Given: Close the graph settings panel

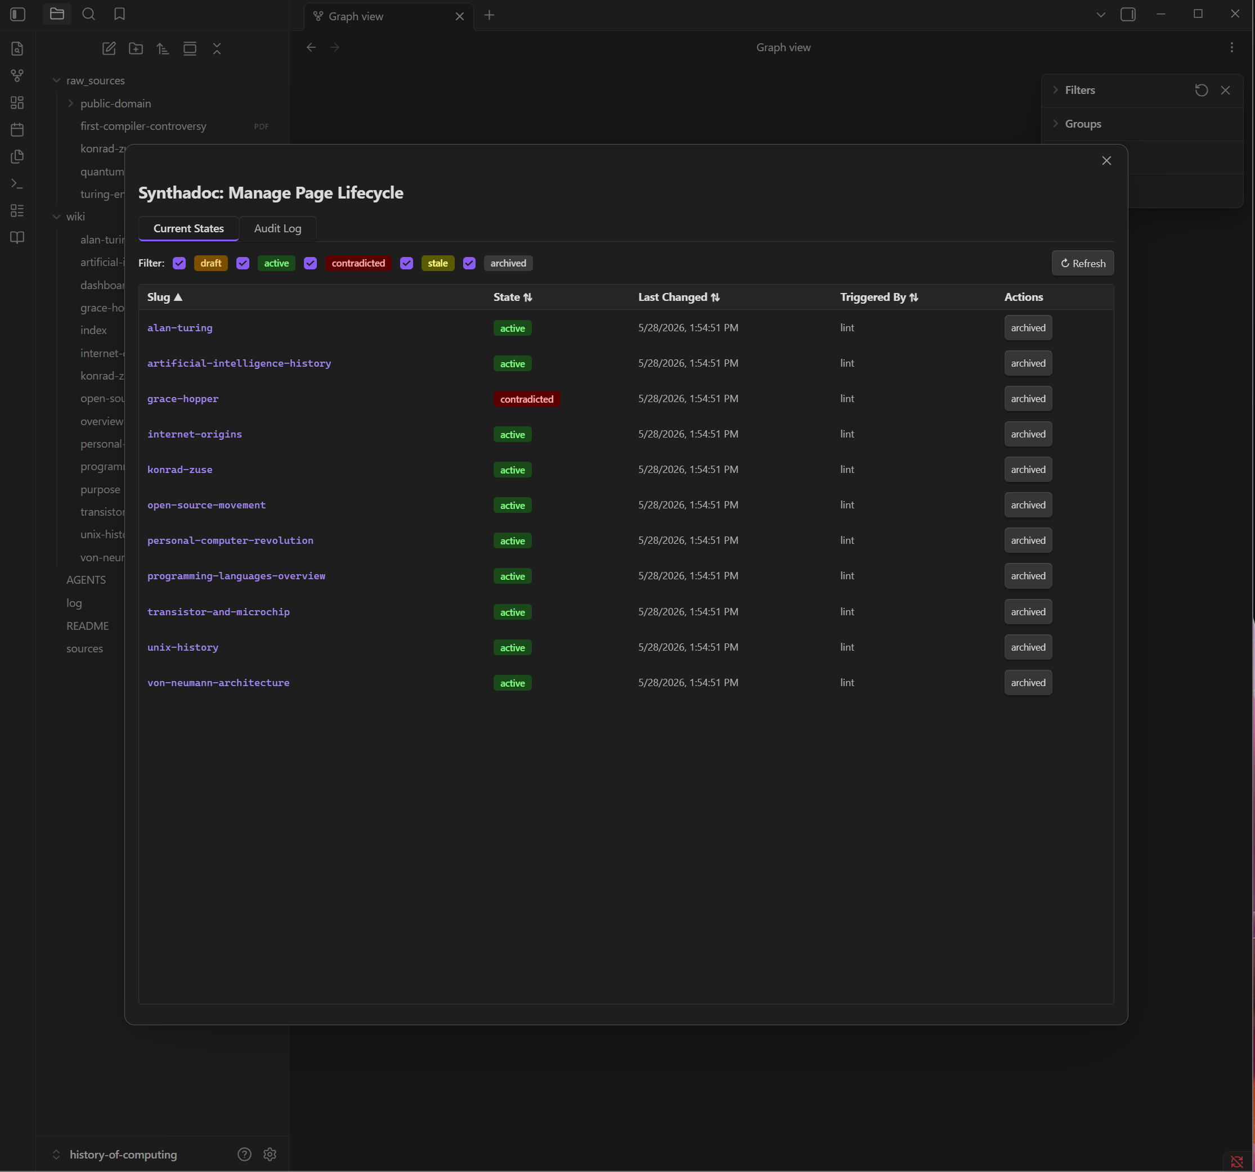Looking at the screenshot, I should point(1225,90).
